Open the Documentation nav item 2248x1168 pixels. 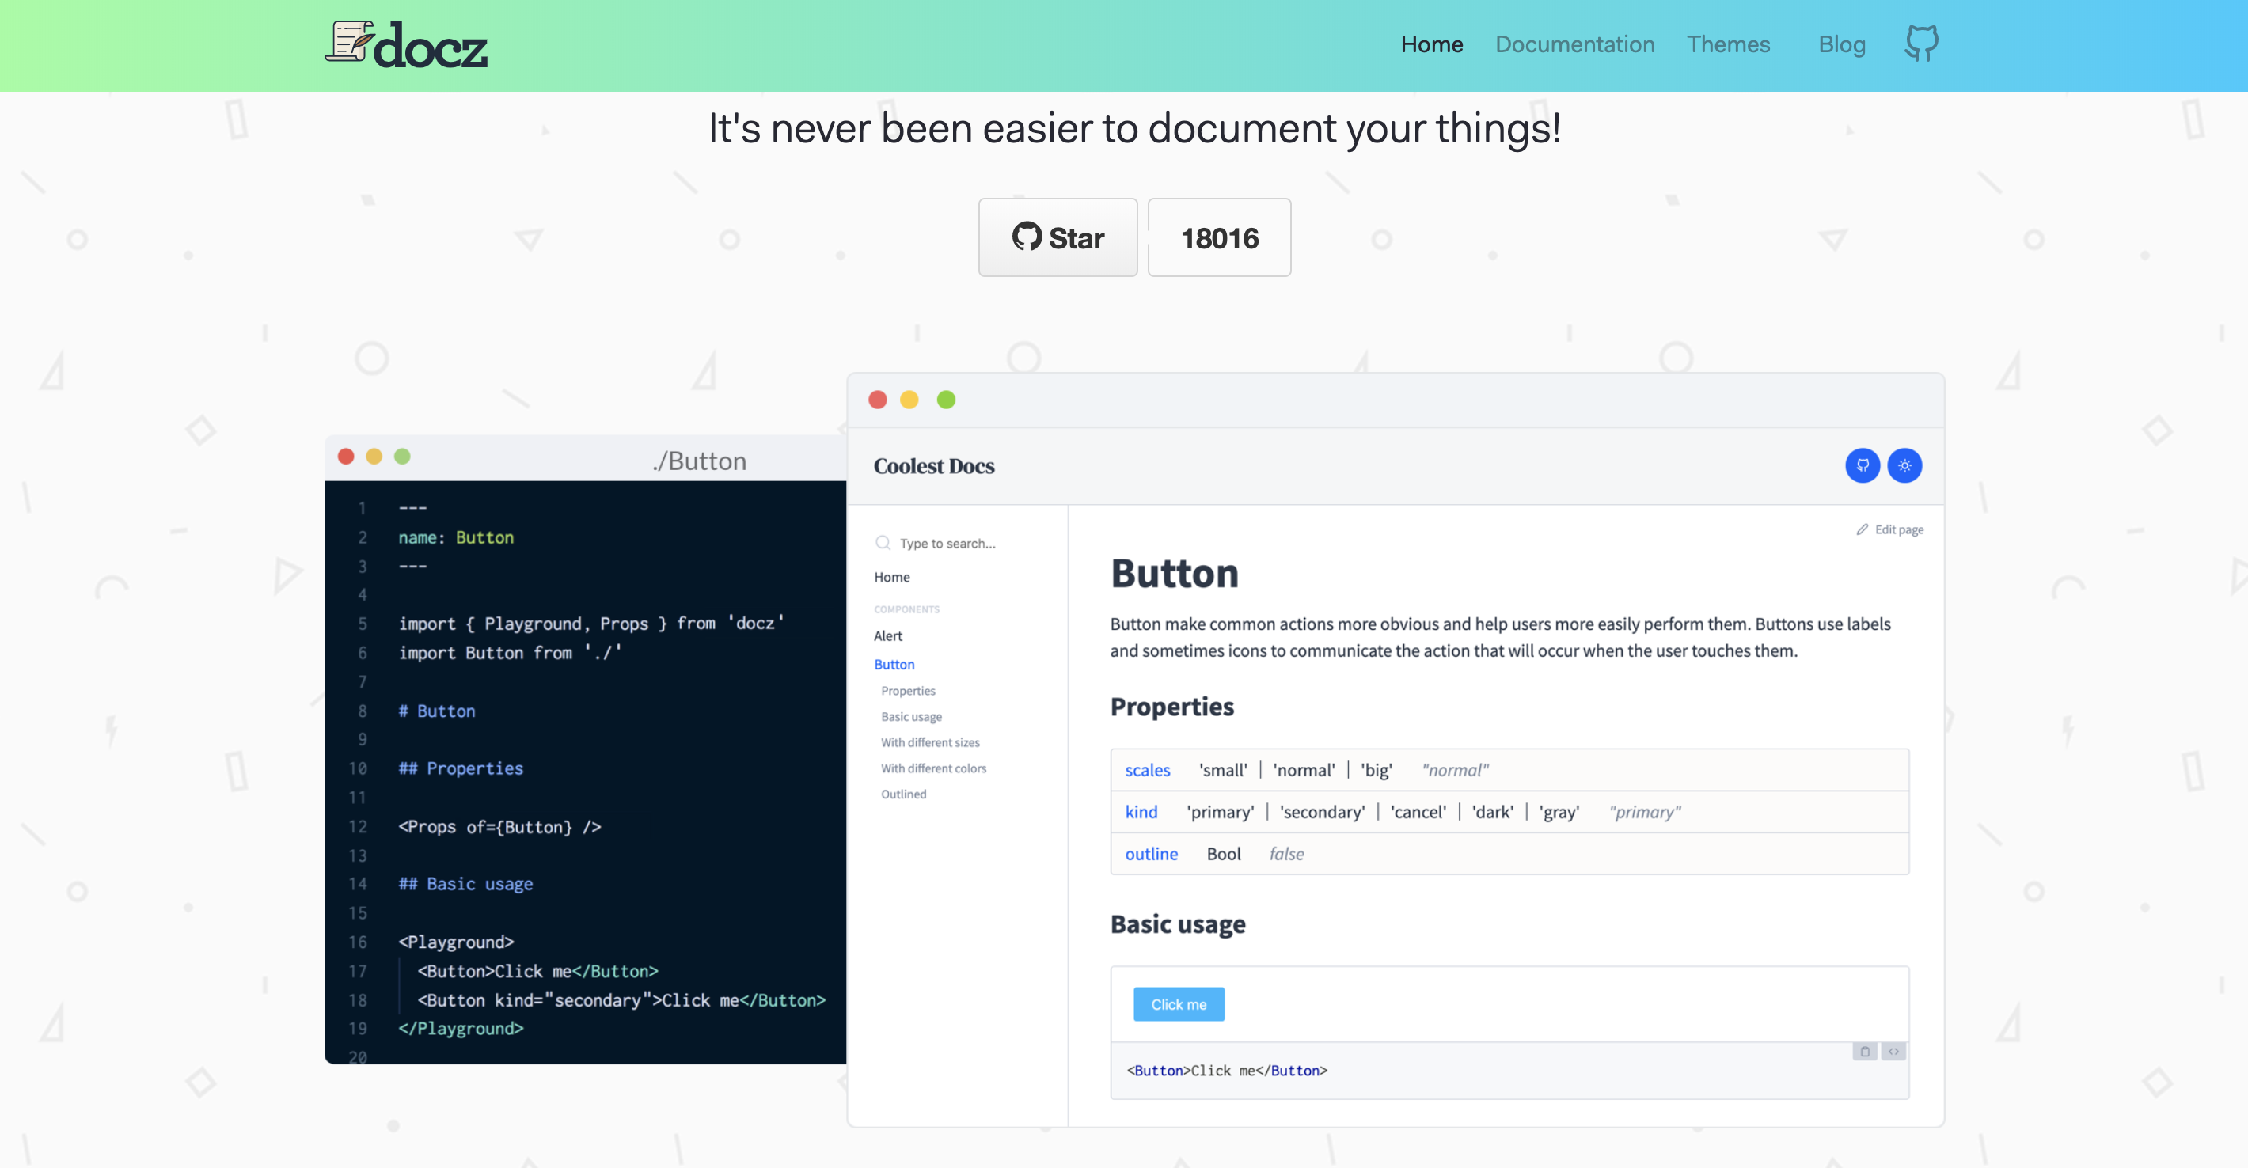1574,44
